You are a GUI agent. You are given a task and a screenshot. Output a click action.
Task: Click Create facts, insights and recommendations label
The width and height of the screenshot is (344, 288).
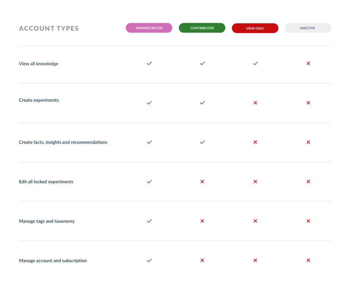[x=63, y=142]
